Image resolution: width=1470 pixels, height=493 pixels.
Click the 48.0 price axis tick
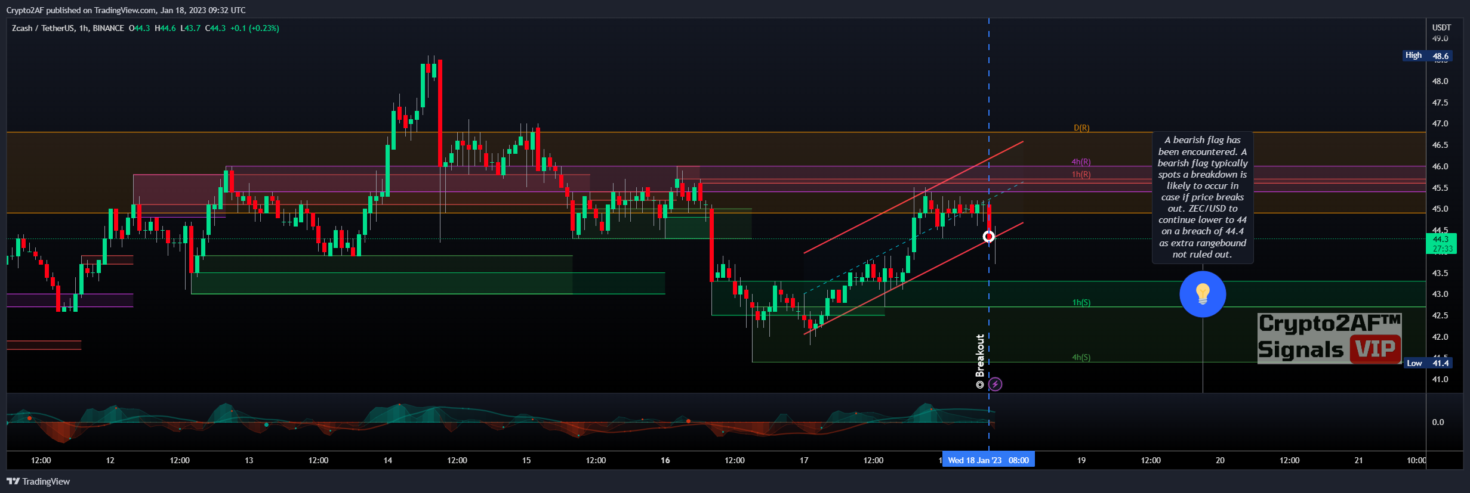[x=1440, y=81]
